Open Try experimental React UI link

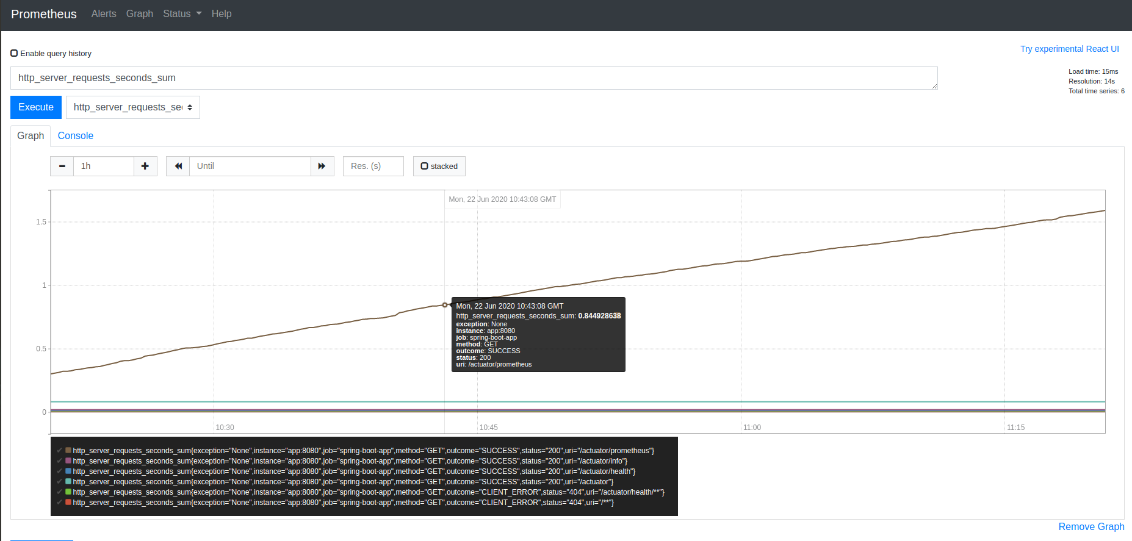(1069, 49)
